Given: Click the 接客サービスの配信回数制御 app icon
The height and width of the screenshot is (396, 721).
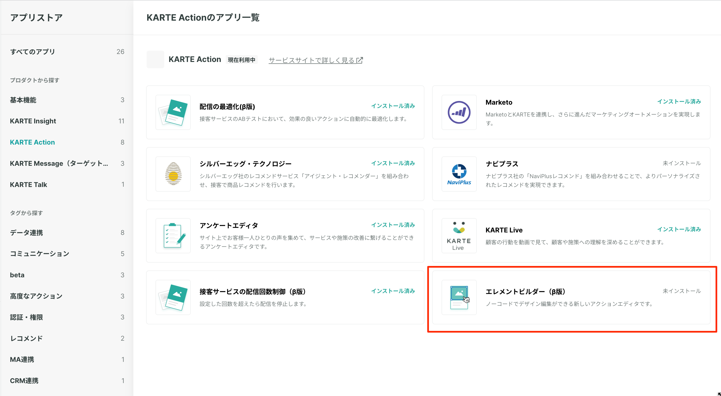Looking at the screenshot, I should click(173, 297).
